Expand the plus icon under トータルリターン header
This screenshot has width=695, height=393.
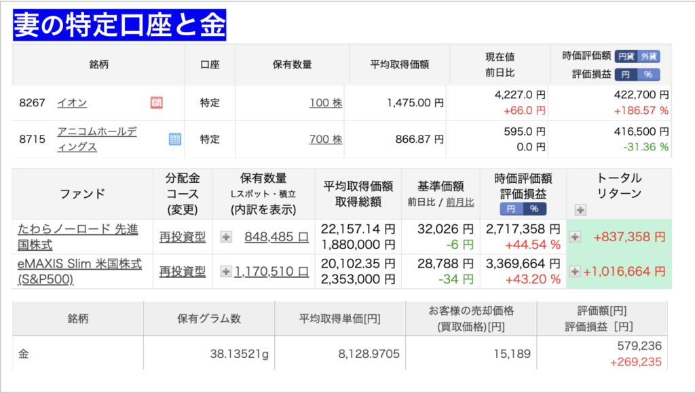pos(580,210)
